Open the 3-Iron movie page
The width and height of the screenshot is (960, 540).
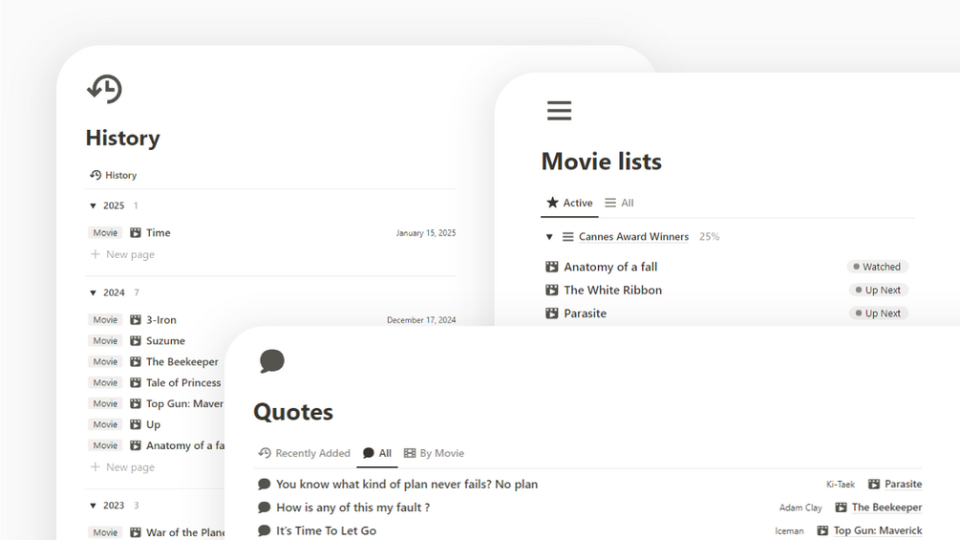pyautogui.click(x=161, y=319)
